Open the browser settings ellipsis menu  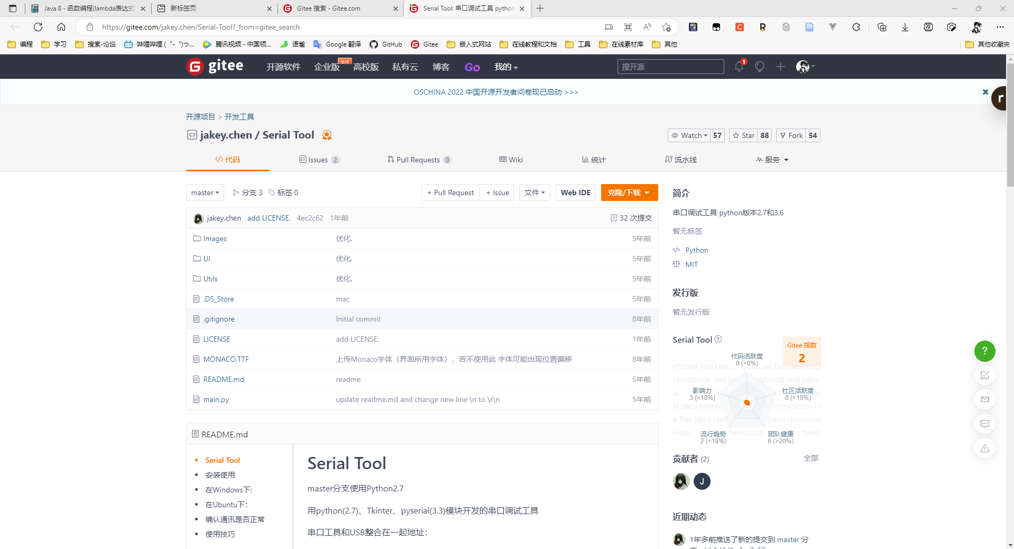click(x=1000, y=27)
